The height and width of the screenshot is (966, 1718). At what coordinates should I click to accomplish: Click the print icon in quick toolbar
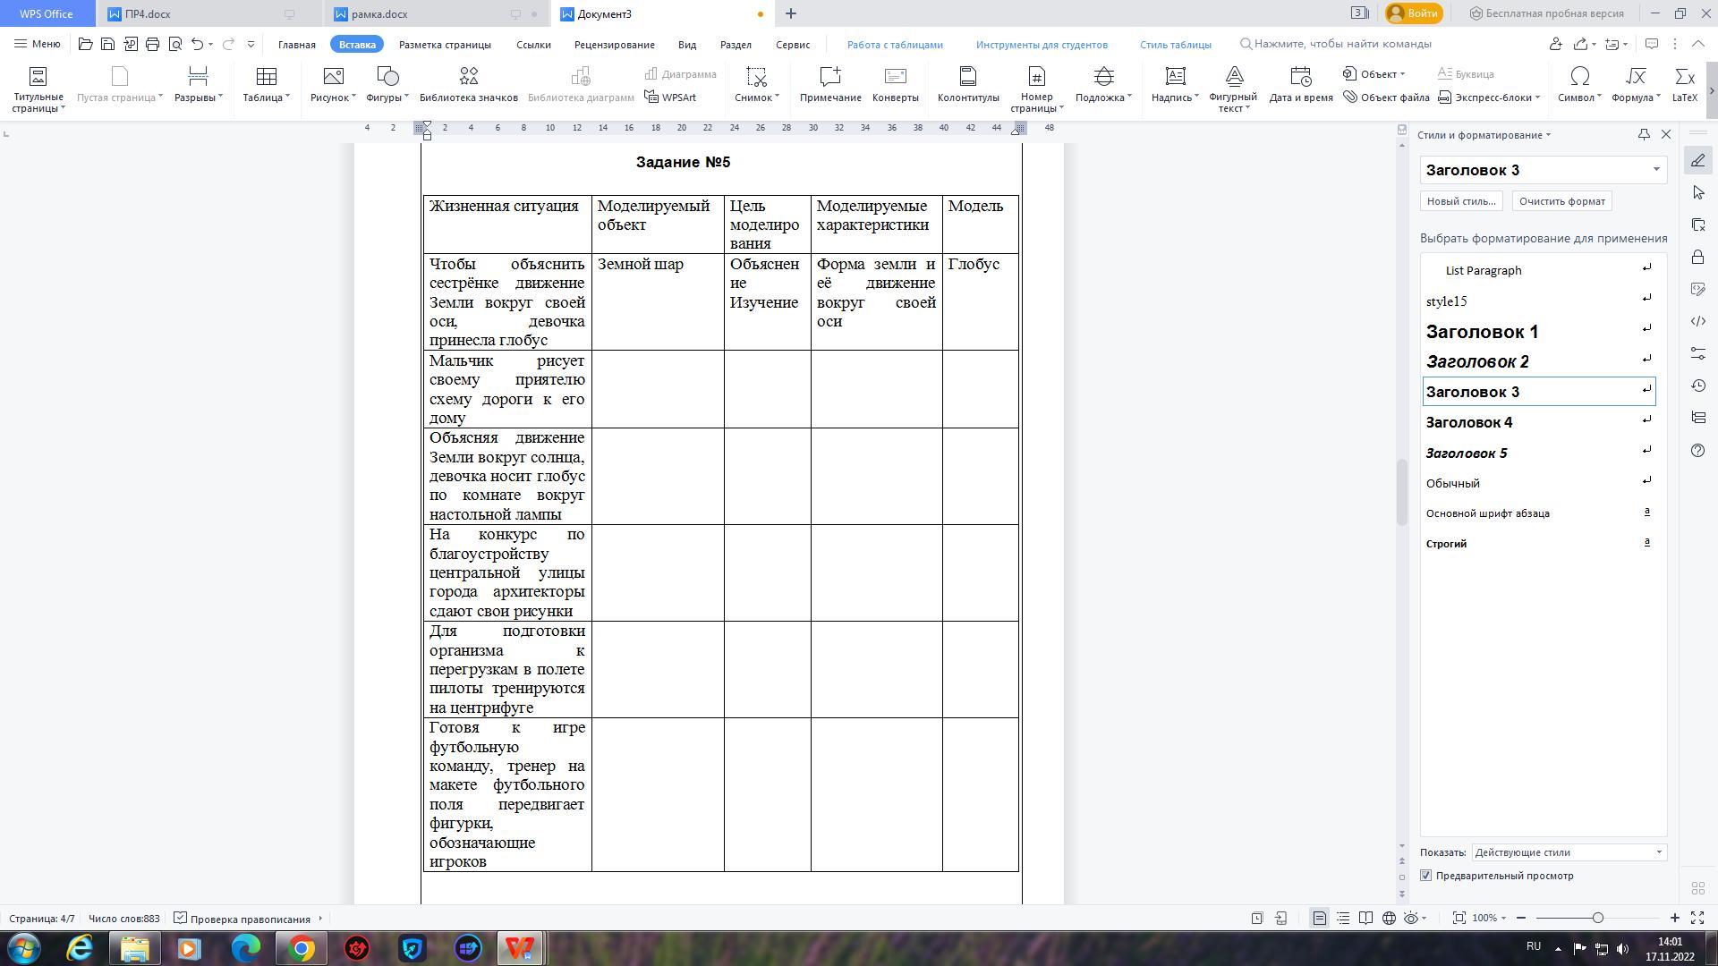[x=152, y=44]
